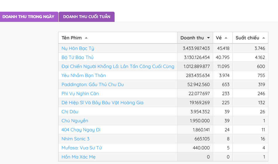This screenshot has height=164, width=278.
Task: Open movie link Bộ Tứ Báo Thủ
Action: pos(77,57)
